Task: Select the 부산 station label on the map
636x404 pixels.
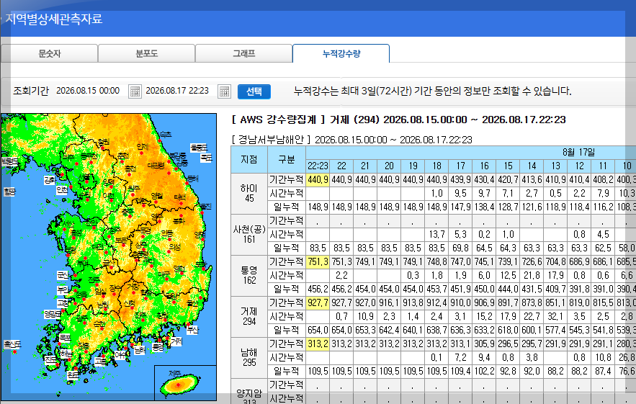Action: [x=192, y=330]
